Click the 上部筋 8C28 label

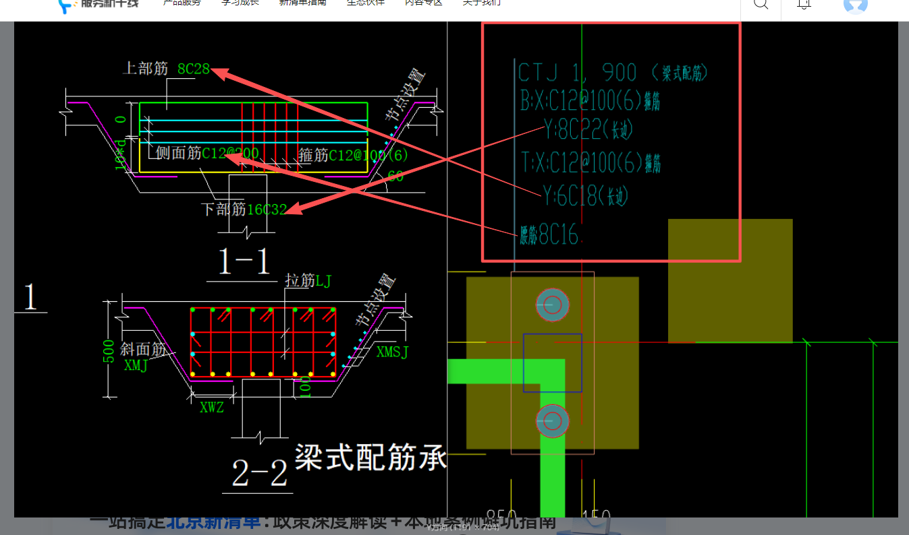pyautogui.click(x=166, y=69)
